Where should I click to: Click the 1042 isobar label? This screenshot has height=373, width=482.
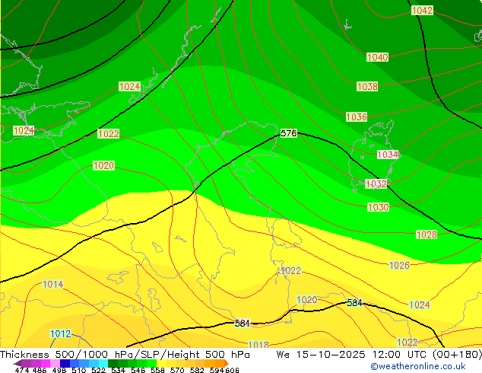(422, 11)
